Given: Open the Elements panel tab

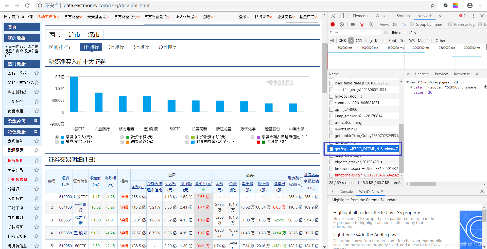Looking at the screenshot, I should (360, 16).
